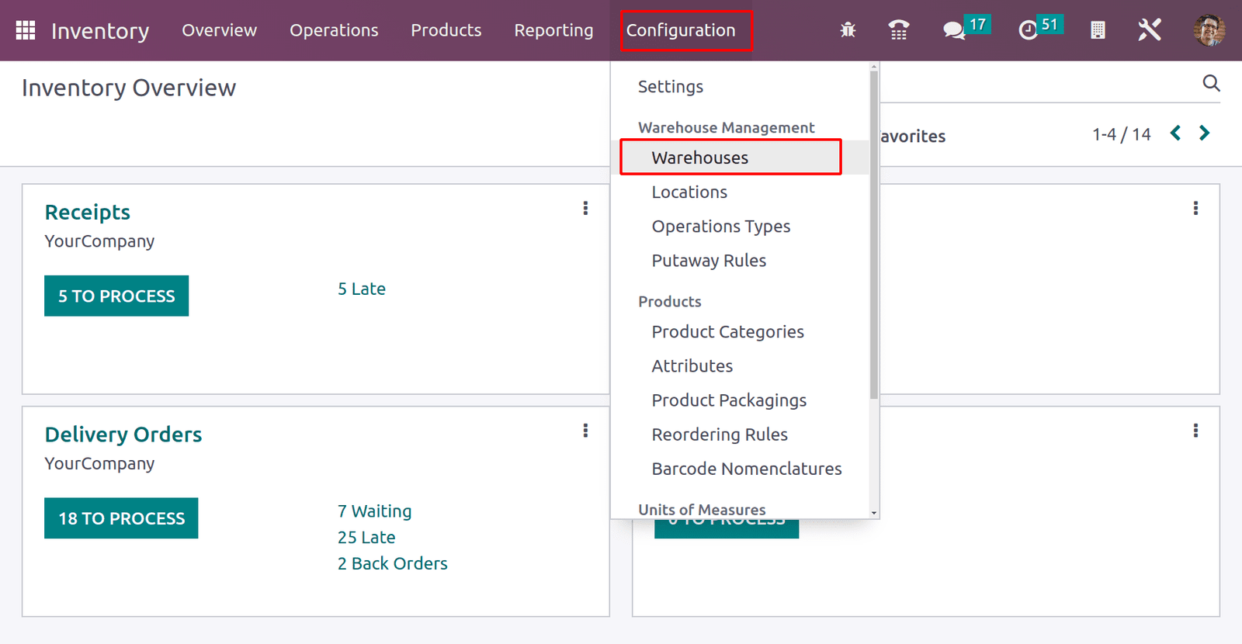The width and height of the screenshot is (1242, 644).
Task: Click the debug bug icon
Action: 848,30
